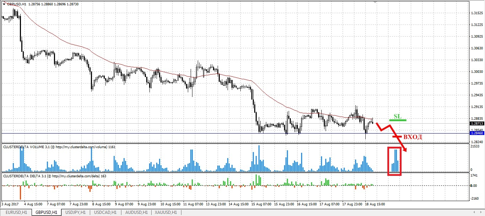Open the USDJPY,H1 chart tab
485x216 pixels.
[75, 212]
